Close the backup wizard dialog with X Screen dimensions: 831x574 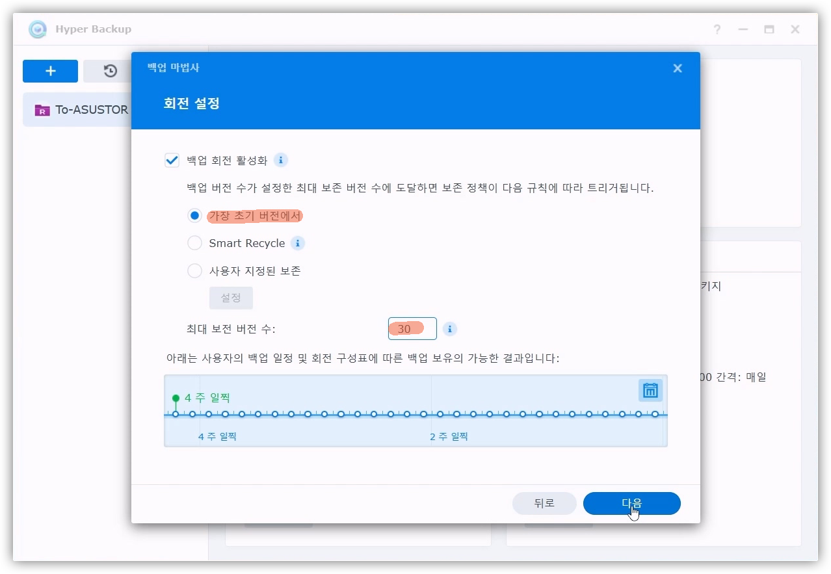678,68
